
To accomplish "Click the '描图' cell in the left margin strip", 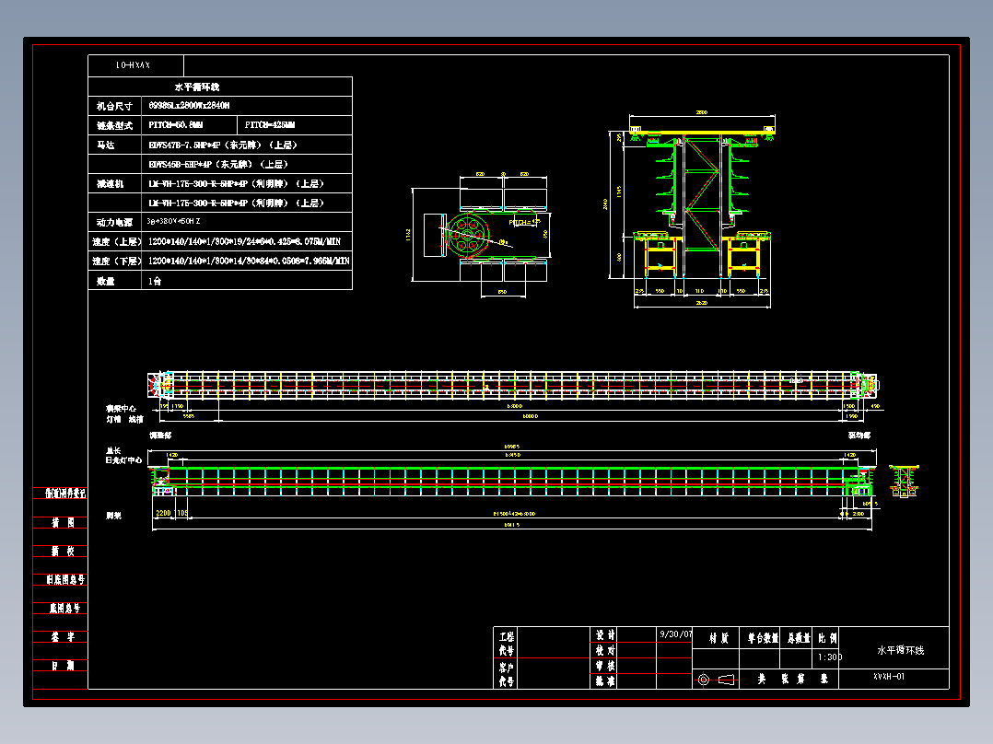I will [63, 522].
